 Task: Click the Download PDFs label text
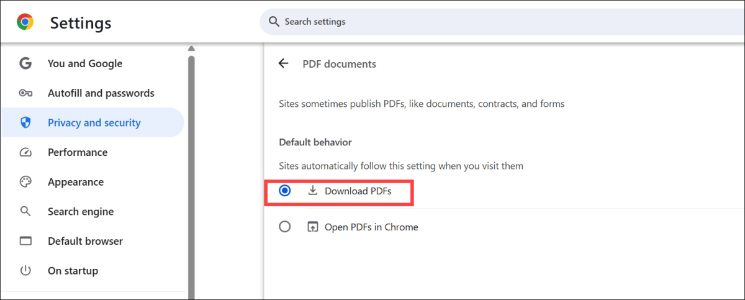tap(358, 191)
